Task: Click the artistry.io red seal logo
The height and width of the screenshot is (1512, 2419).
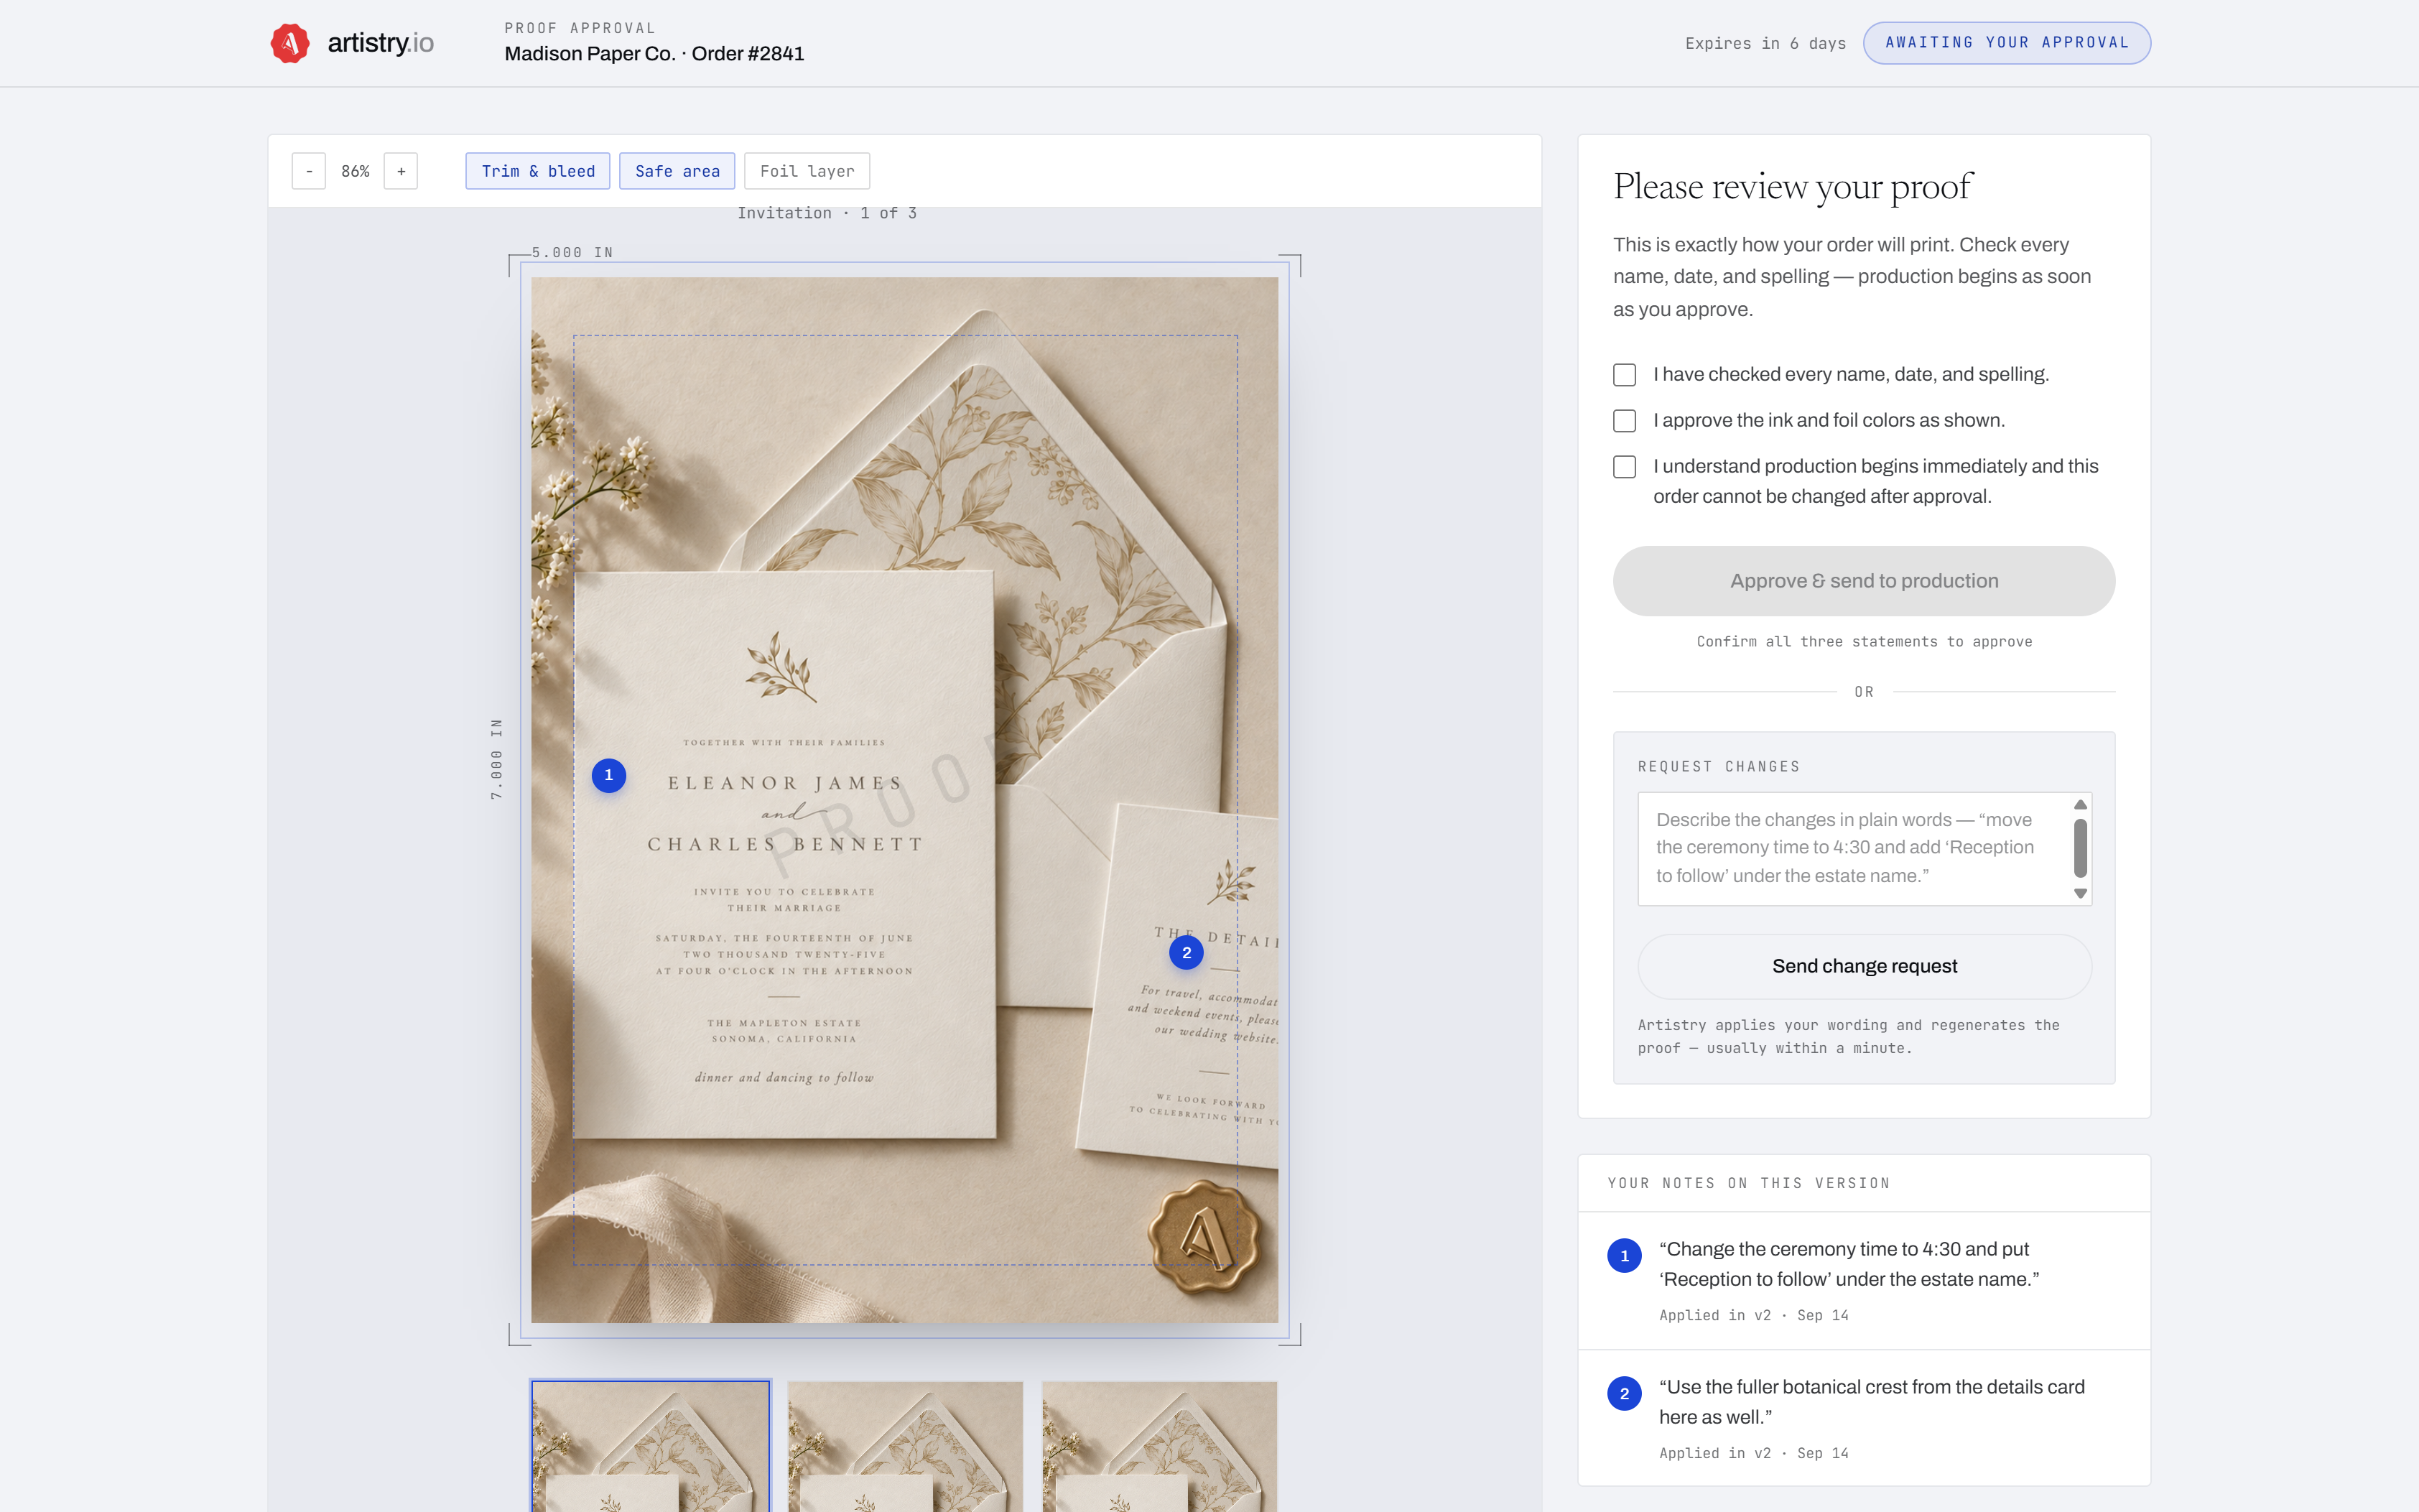Action: (290, 43)
